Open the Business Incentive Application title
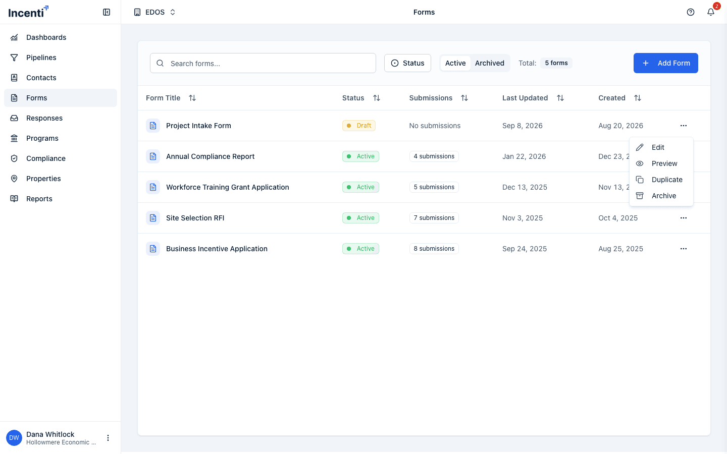The image size is (727, 454). [217, 249]
